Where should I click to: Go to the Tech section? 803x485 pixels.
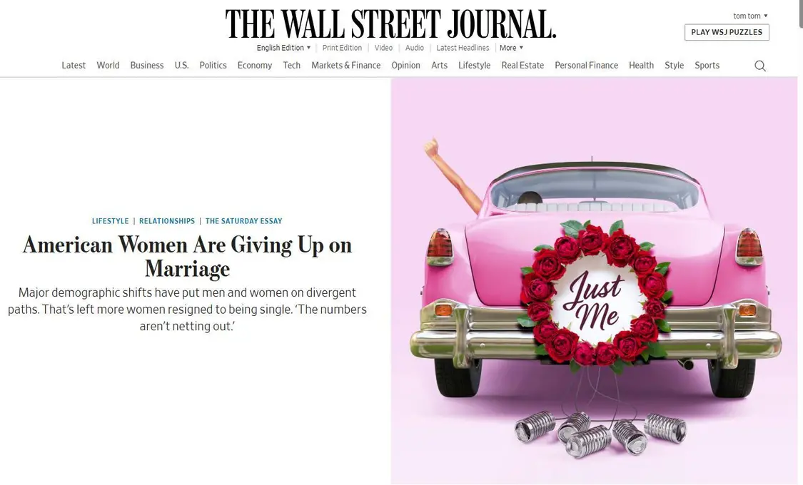(291, 66)
